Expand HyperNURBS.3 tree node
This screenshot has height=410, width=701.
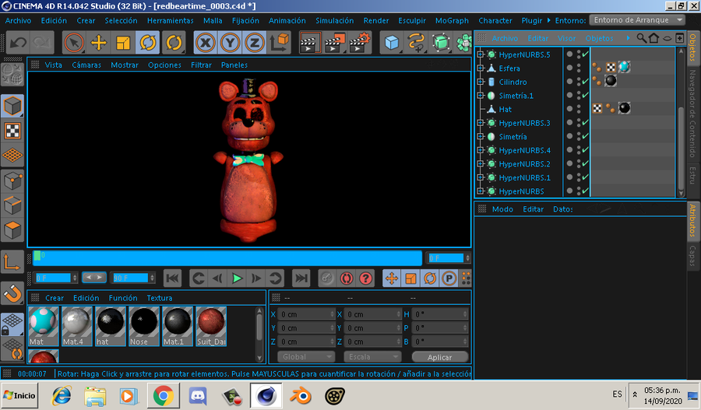(480, 123)
